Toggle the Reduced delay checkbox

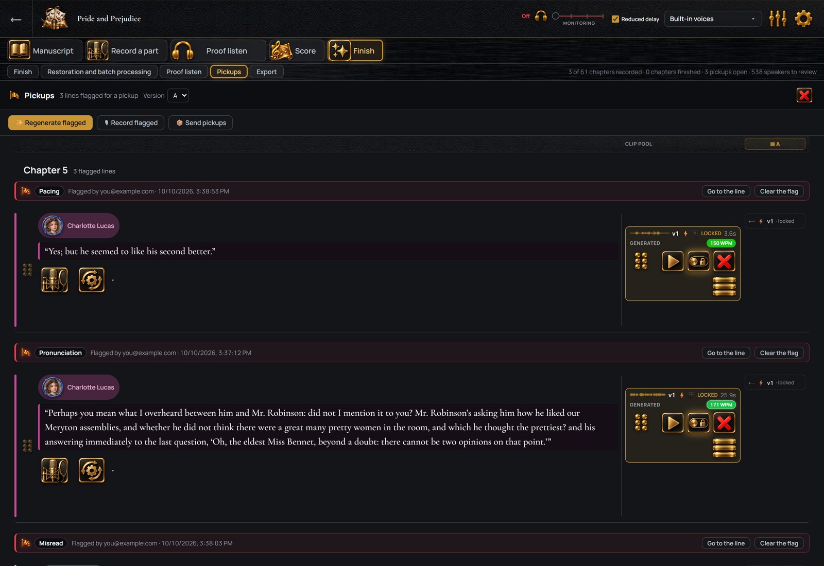[615, 19]
